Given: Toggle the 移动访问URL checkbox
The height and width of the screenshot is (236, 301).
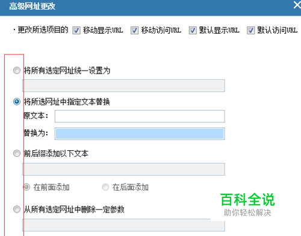Looking at the screenshot, I should pyautogui.click(x=134, y=31).
